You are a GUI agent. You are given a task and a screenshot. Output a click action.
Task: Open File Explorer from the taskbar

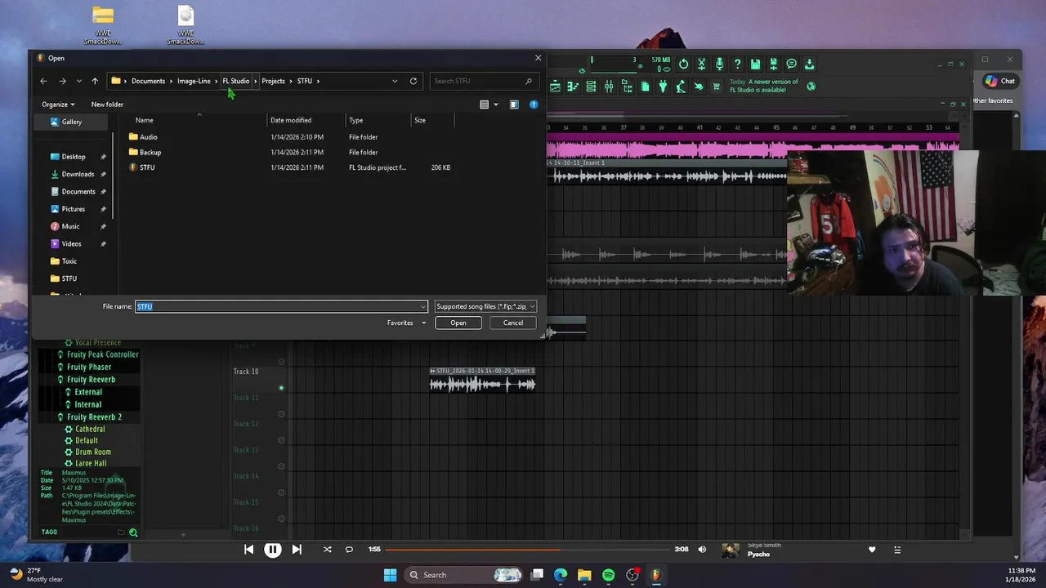[584, 575]
